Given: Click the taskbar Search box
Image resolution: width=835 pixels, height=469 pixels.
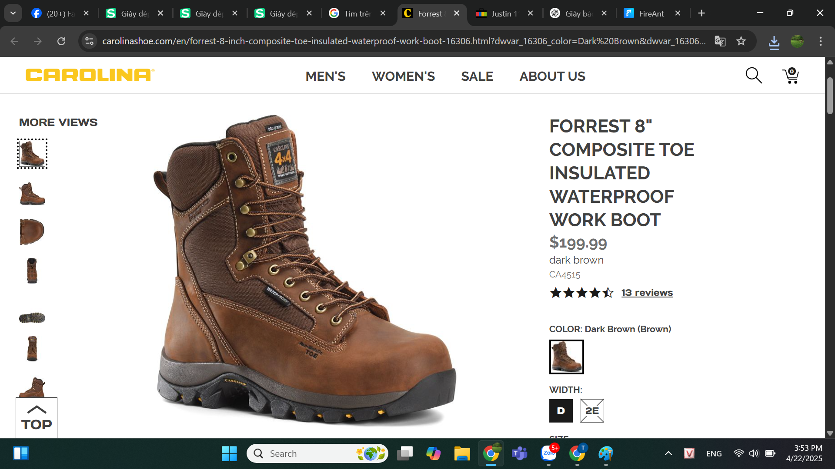Looking at the screenshot, I should (317, 454).
